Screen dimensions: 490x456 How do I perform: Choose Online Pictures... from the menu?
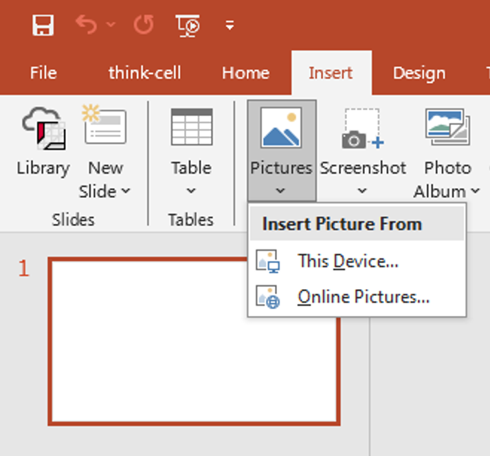(x=357, y=297)
